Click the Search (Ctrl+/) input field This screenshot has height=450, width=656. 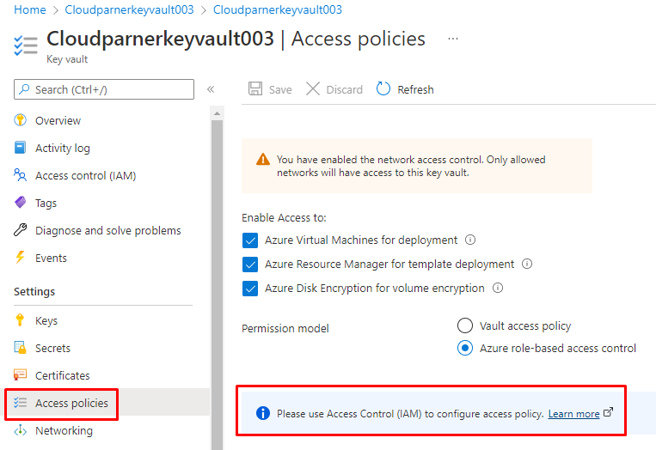pyautogui.click(x=112, y=89)
